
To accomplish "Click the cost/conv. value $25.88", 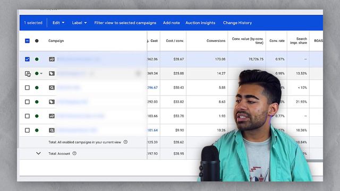I will (x=178, y=73).
